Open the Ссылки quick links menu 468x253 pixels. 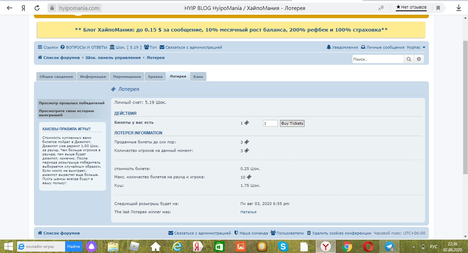coord(48,47)
